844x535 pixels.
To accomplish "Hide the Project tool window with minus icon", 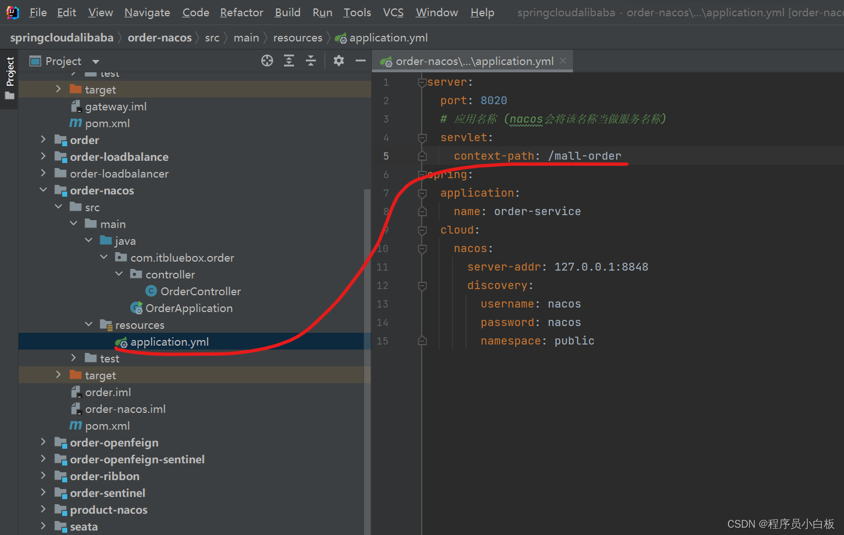I will tap(361, 61).
